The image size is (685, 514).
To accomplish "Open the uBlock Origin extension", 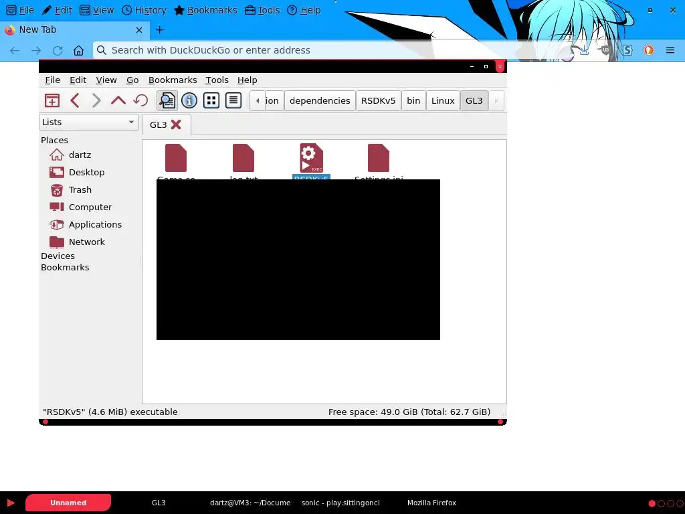I will [x=605, y=50].
